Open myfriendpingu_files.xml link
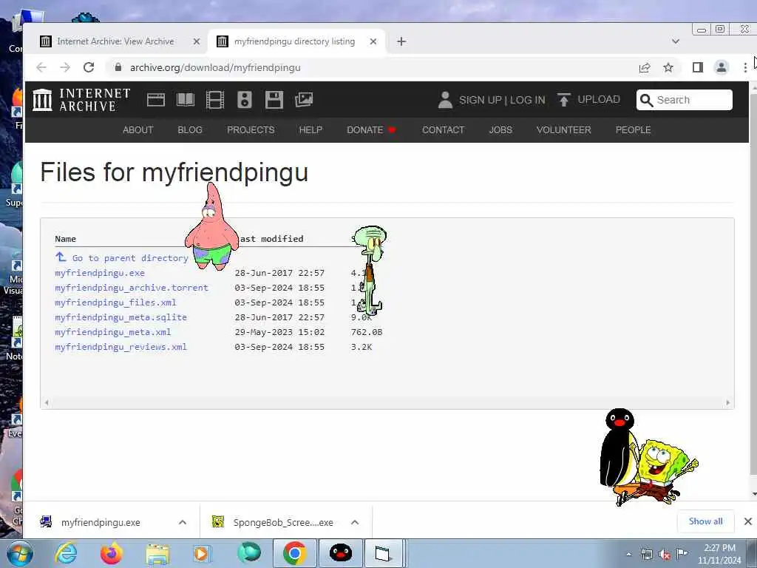The height and width of the screenshot is (568, 757). [115, 302]
